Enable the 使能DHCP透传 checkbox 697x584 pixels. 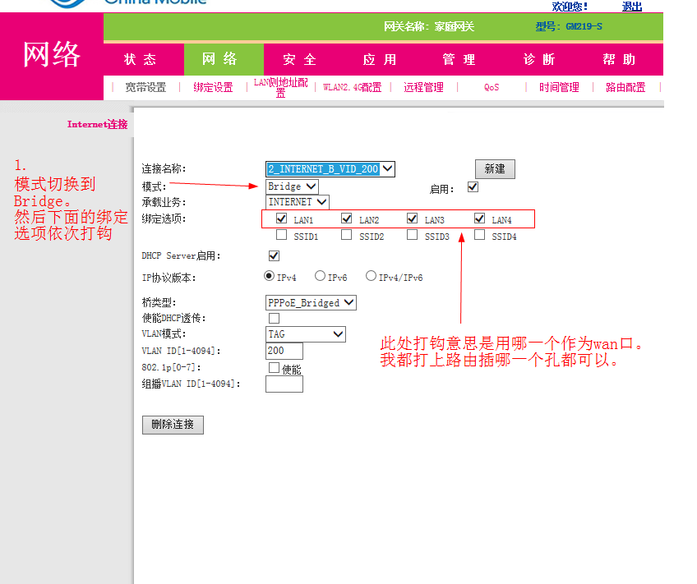coord(275,319)
